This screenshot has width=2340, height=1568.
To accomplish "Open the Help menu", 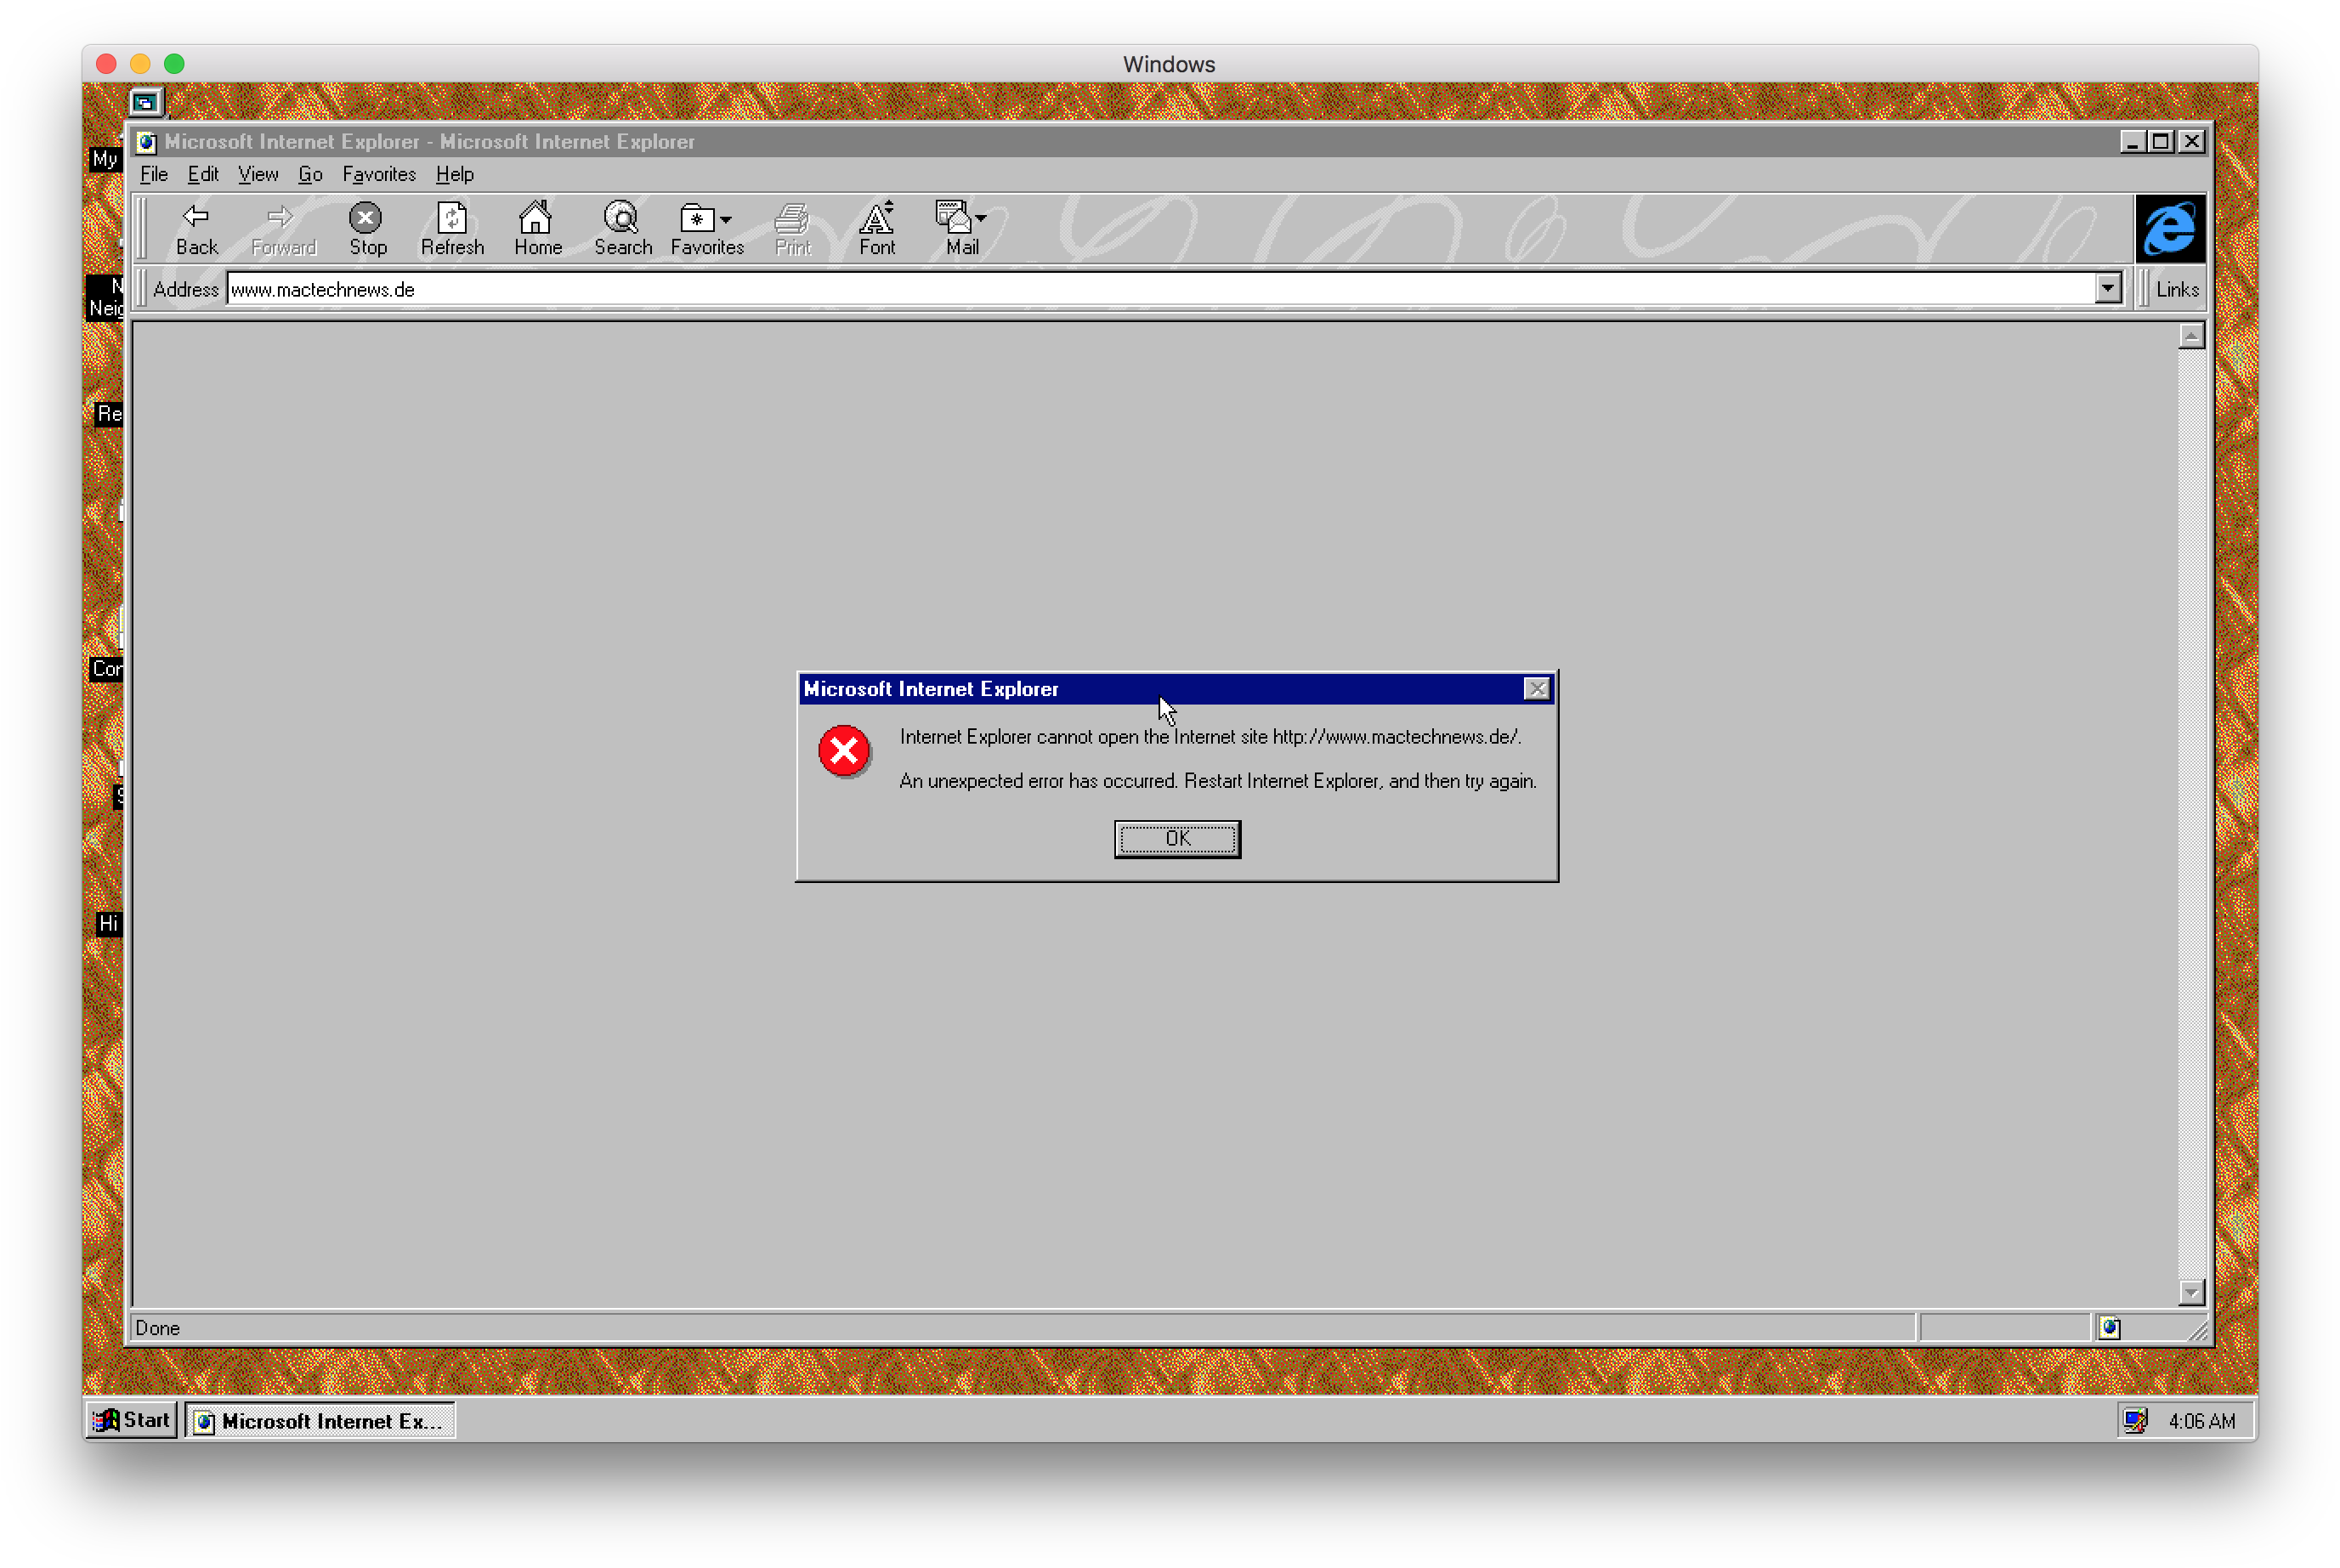I will pos(454,174).
